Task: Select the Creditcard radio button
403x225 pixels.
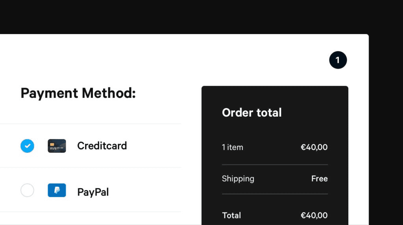Action: point(27,146)
